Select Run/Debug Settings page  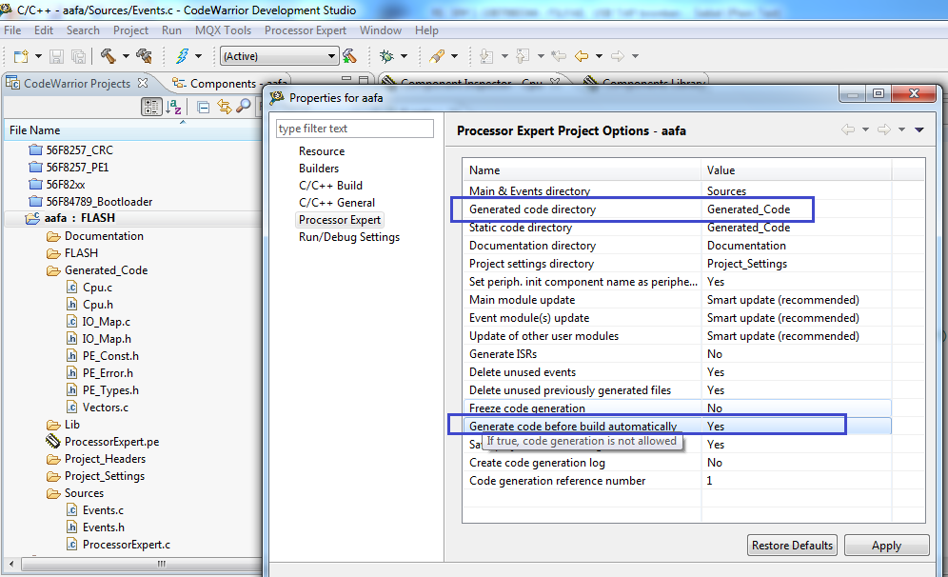[349, 237]
